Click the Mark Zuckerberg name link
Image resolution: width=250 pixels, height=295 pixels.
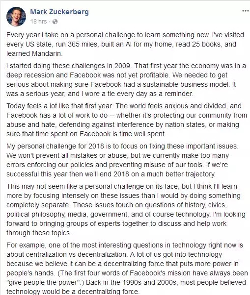pyautogui.click(x=59, y=12)
